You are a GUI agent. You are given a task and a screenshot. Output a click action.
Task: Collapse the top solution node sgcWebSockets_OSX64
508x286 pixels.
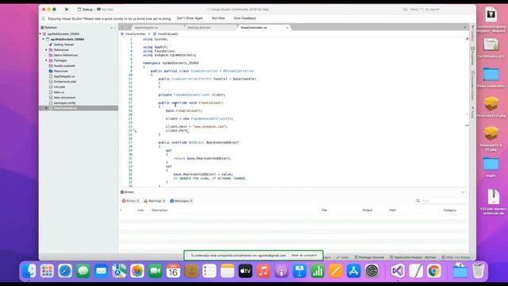tap(40, 34)
